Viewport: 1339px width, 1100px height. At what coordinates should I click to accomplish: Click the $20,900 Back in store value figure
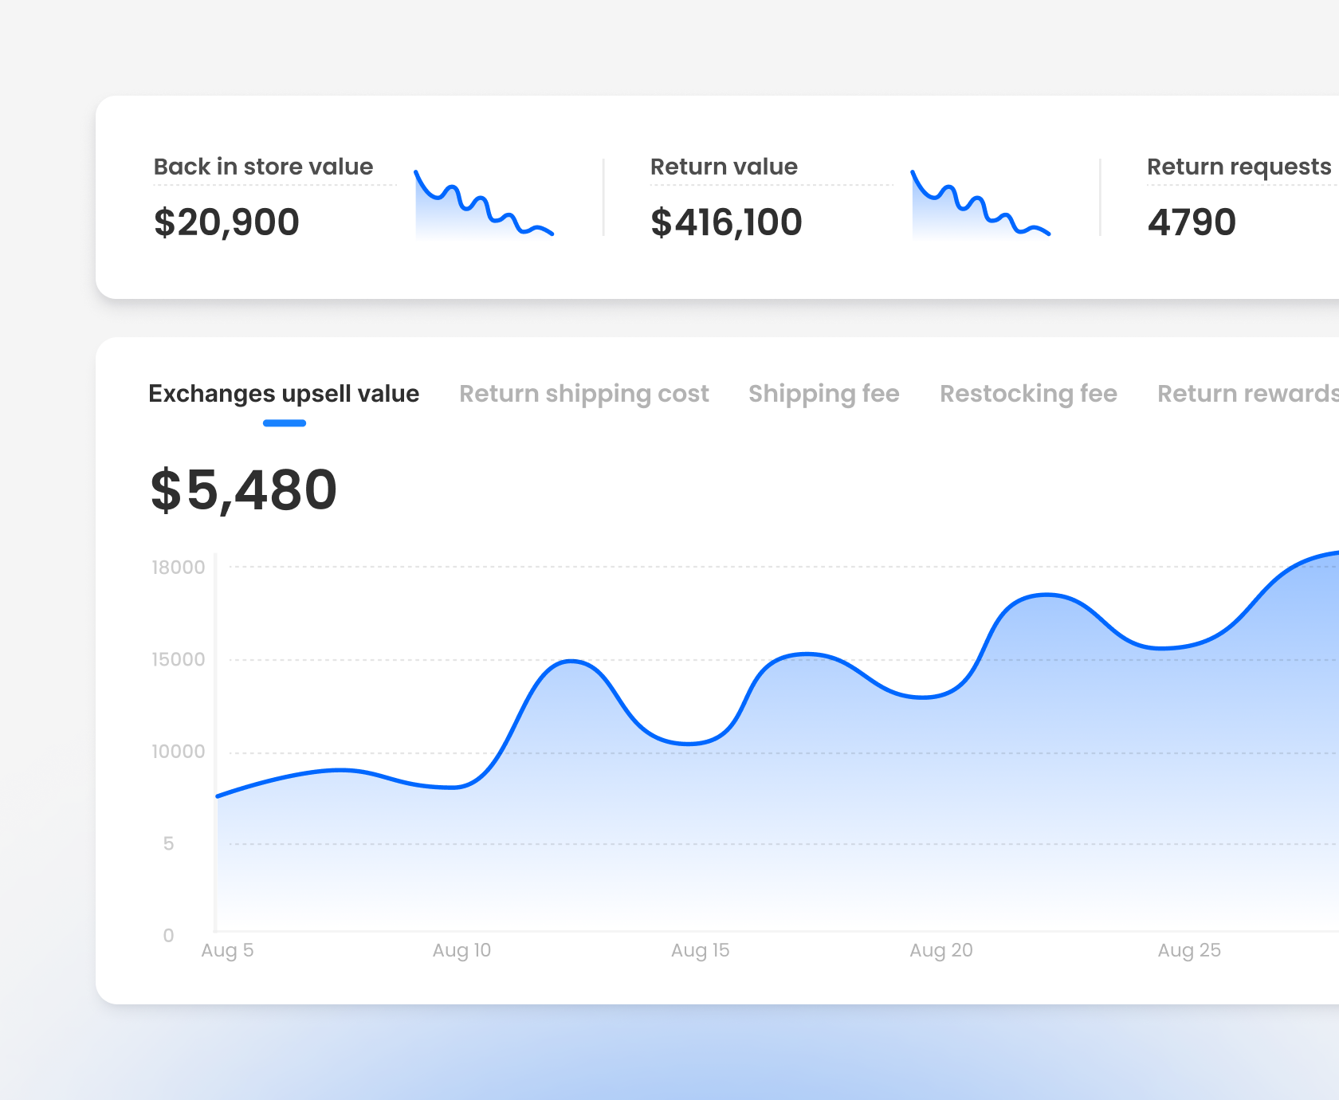(x=226, y=222)
